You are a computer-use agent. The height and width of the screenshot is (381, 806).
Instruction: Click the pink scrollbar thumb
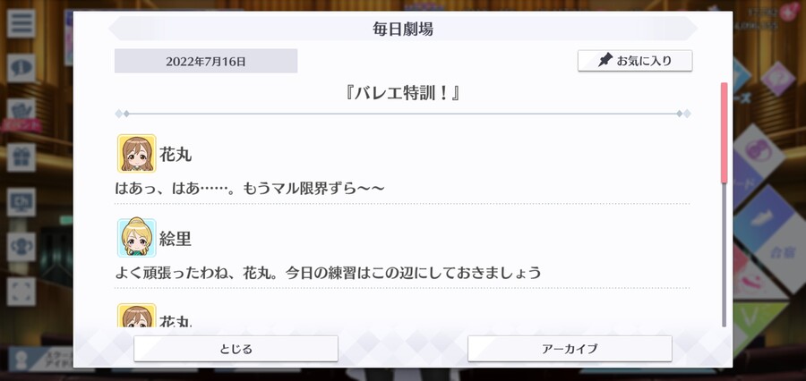tap(724, 132)
